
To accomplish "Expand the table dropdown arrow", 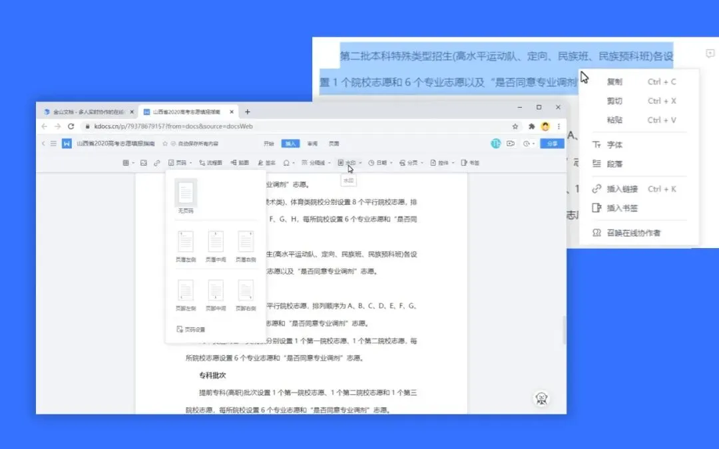I will coord(133,163).
